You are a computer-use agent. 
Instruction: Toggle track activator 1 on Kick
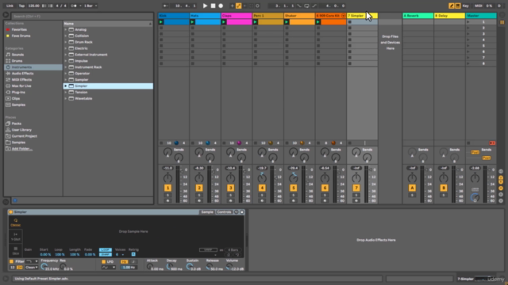167,188
